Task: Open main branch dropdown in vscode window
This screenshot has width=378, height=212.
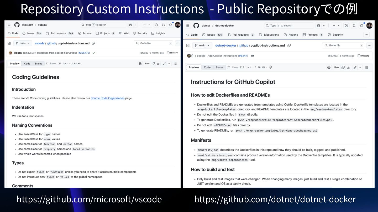Action: [x=22, y=43]
